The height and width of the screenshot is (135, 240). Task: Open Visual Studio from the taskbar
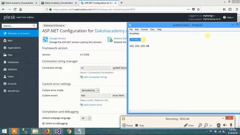pyautogui.click(x=58, y=131)
